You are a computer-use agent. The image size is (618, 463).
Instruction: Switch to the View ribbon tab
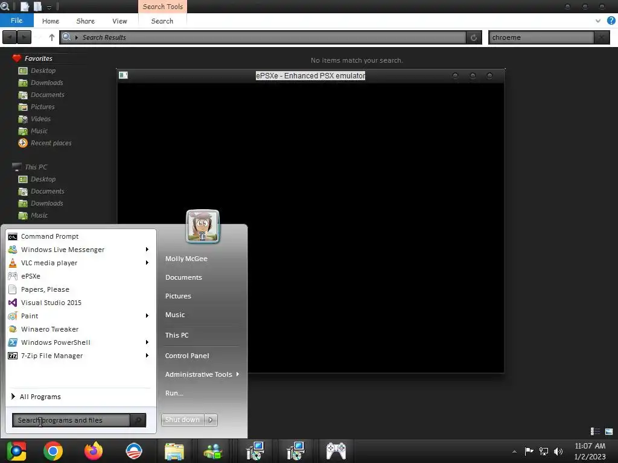(x=119, y=21)
